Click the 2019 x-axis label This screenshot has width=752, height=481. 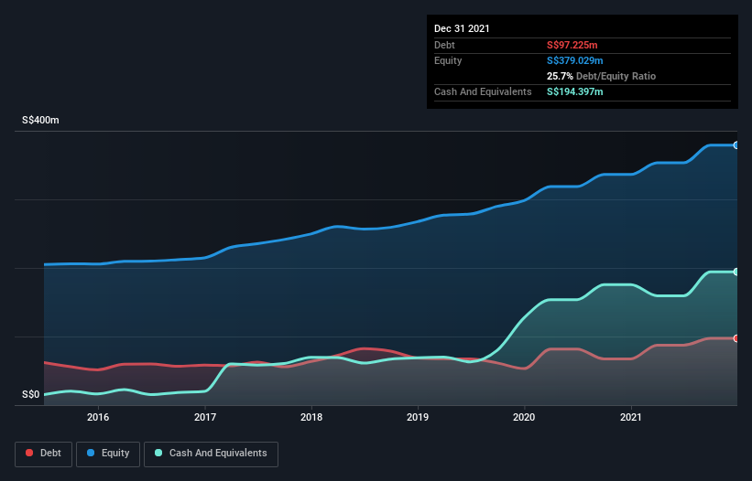tap(418, 417)
